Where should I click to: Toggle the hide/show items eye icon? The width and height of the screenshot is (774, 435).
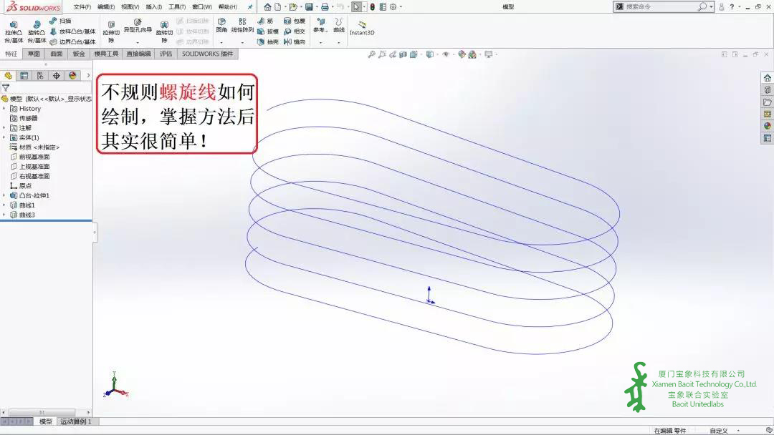[x=446, y=54]
